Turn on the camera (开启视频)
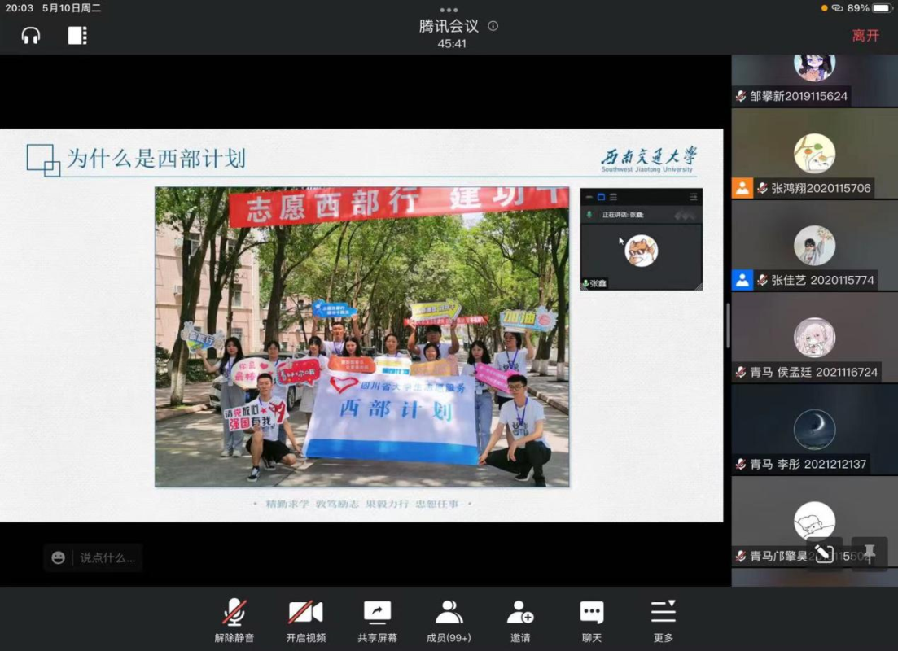Viewport: 898px width, 651px height. click(306, 621)
